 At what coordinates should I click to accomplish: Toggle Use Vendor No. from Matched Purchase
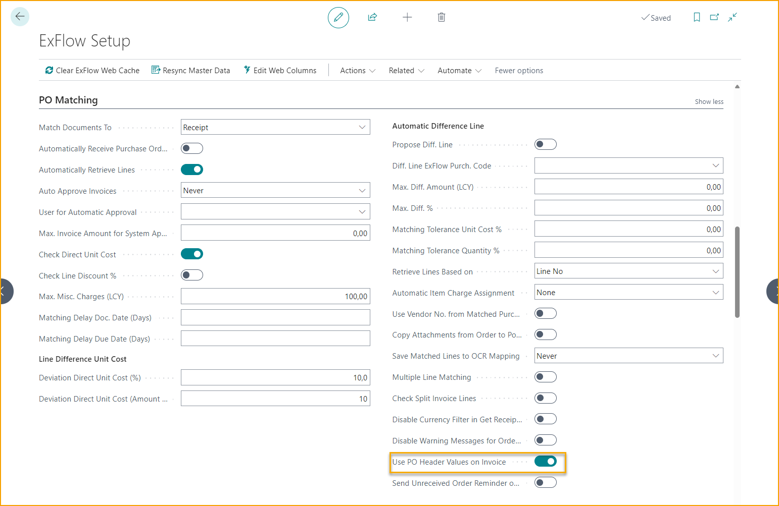(546, 313)
